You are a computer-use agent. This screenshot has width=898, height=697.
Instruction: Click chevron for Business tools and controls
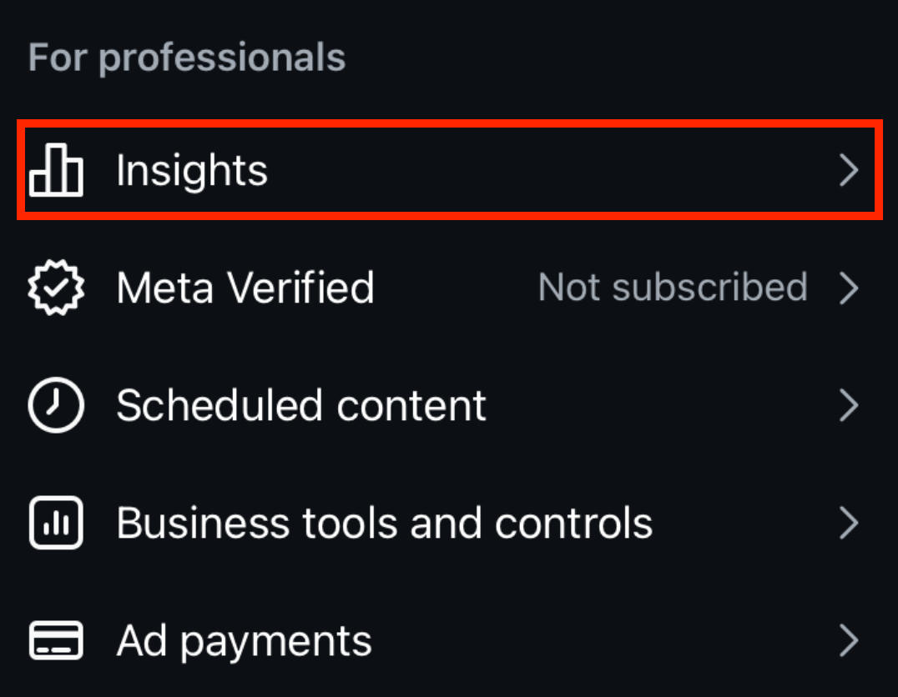tap(849, 524)
